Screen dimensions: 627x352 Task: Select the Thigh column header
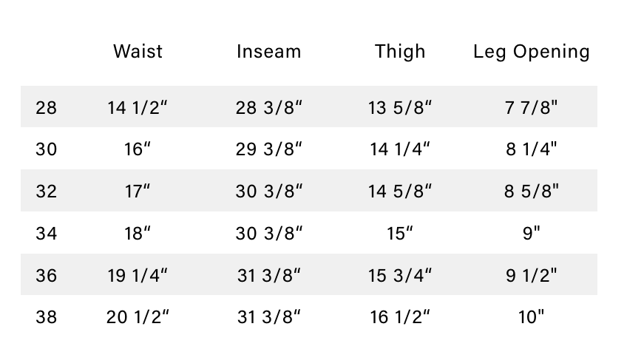(x=400, y=52)
